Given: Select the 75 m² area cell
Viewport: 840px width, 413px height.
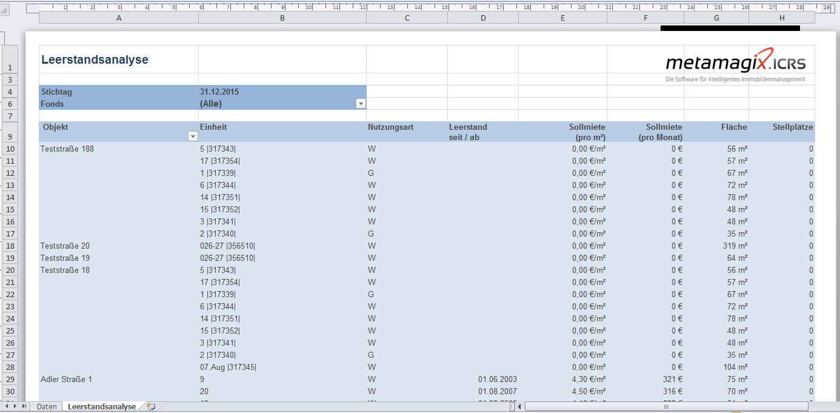Looking at the screenshot, I should point(716,379).
